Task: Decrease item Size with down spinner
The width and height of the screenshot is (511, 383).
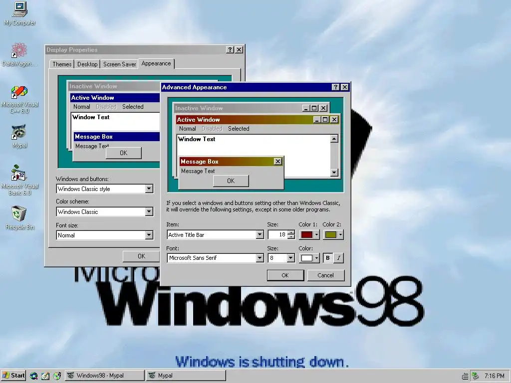Action: (x=291, y=237)
